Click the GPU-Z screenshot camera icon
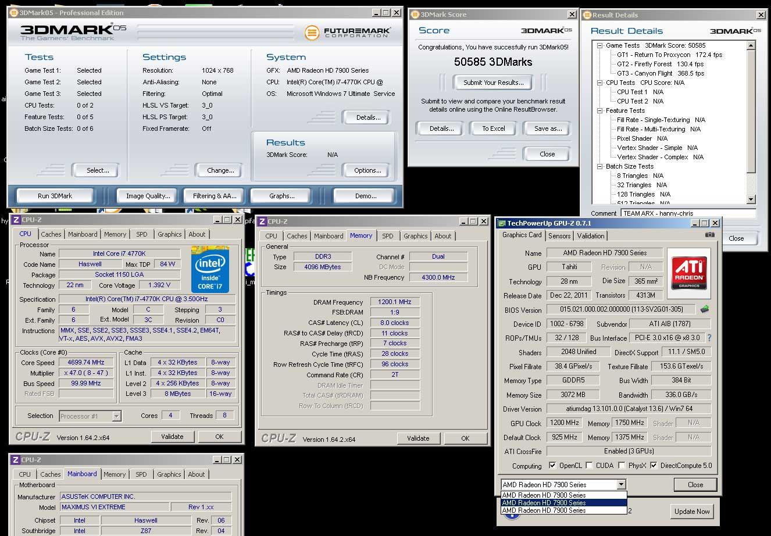This screenshot has width=771, height=536. point(709,235)
